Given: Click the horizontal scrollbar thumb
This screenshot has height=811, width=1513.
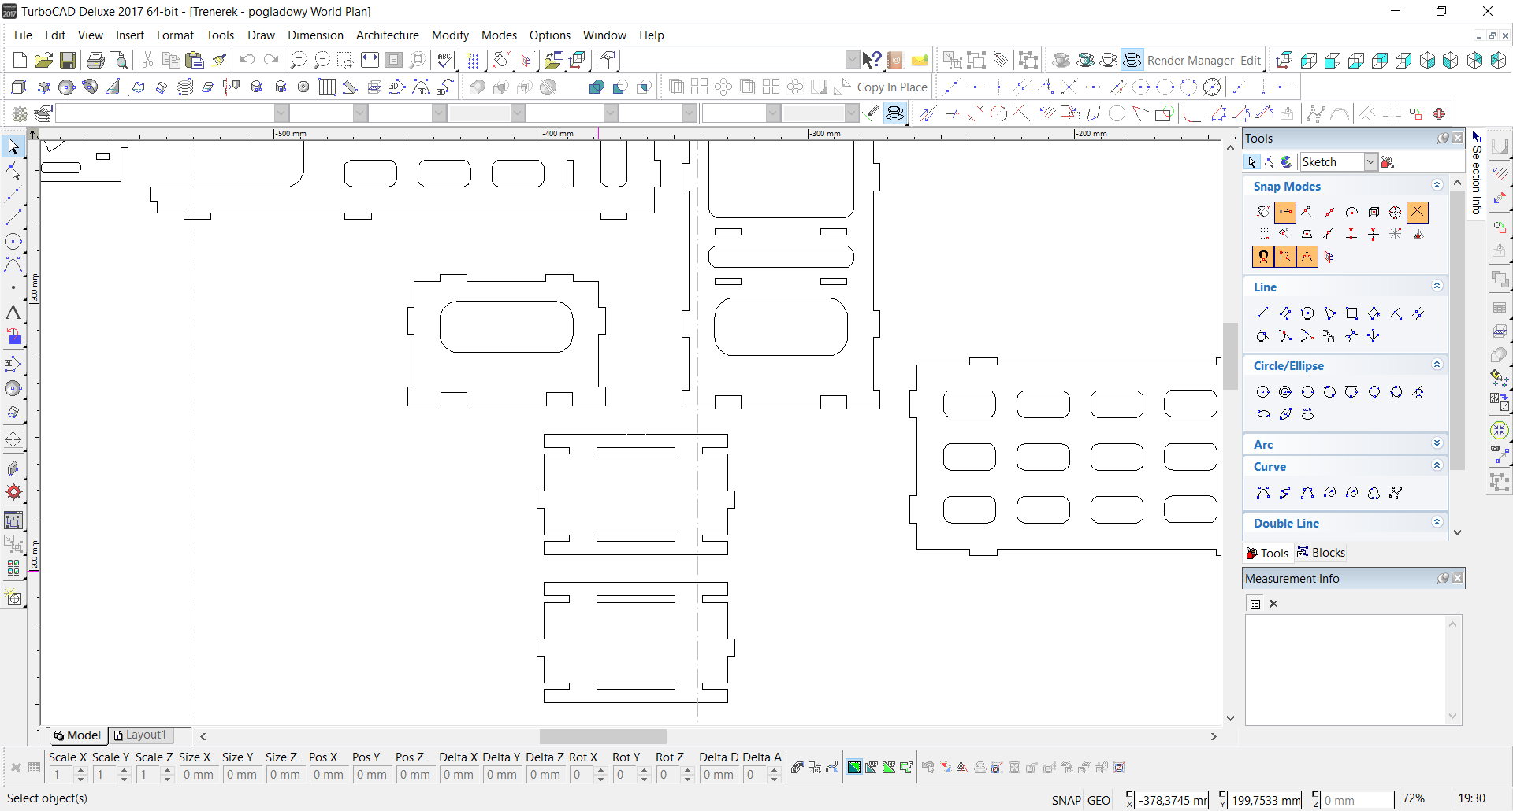Looking at the screenshot, I should point(603,736).
